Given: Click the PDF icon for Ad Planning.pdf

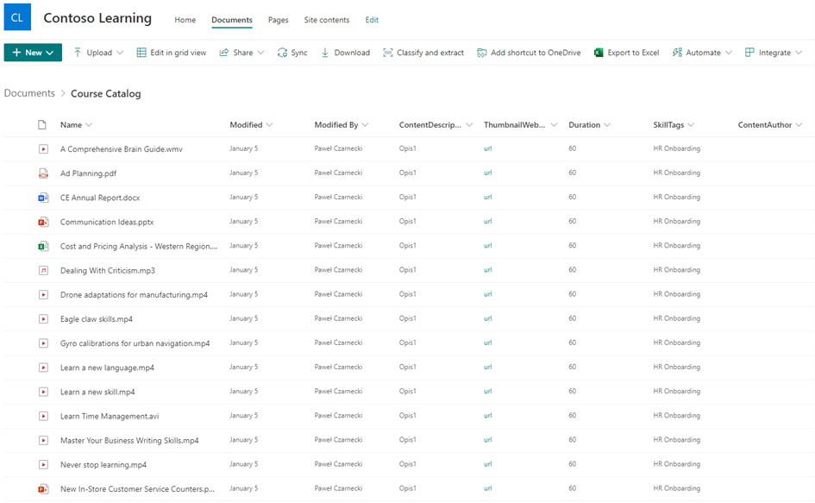Looking at the screenshot, I should tap(43, 173).
